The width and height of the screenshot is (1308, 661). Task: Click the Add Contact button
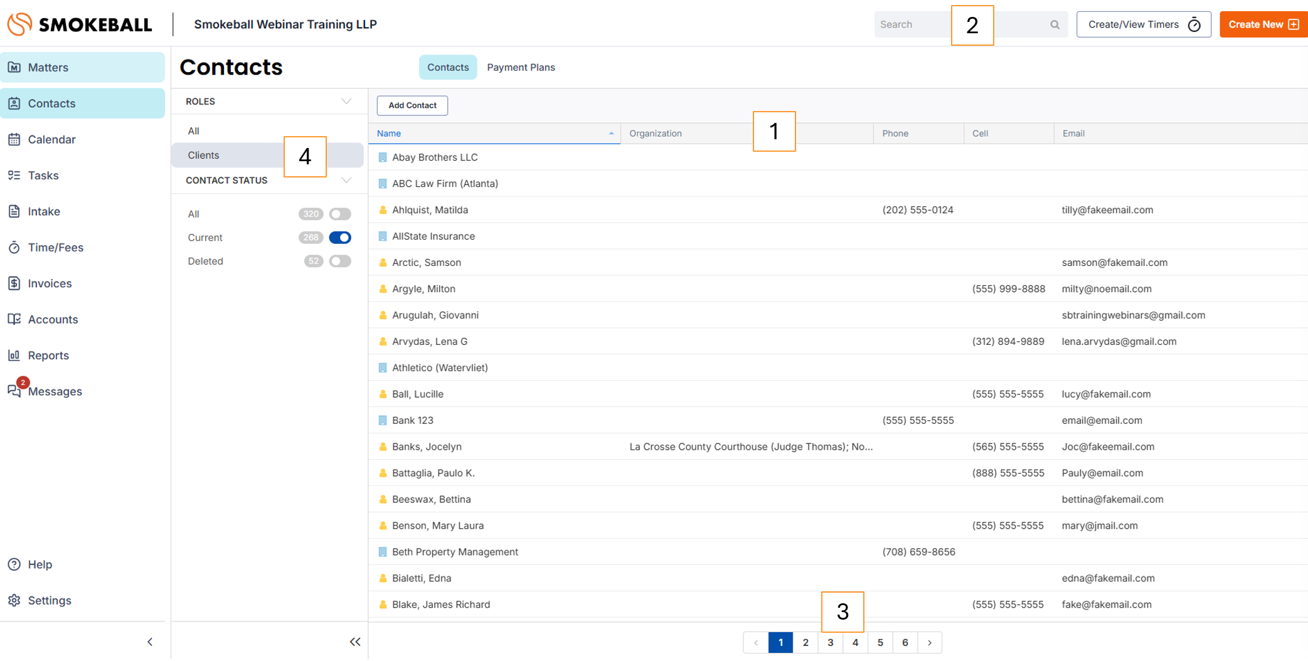412,105
